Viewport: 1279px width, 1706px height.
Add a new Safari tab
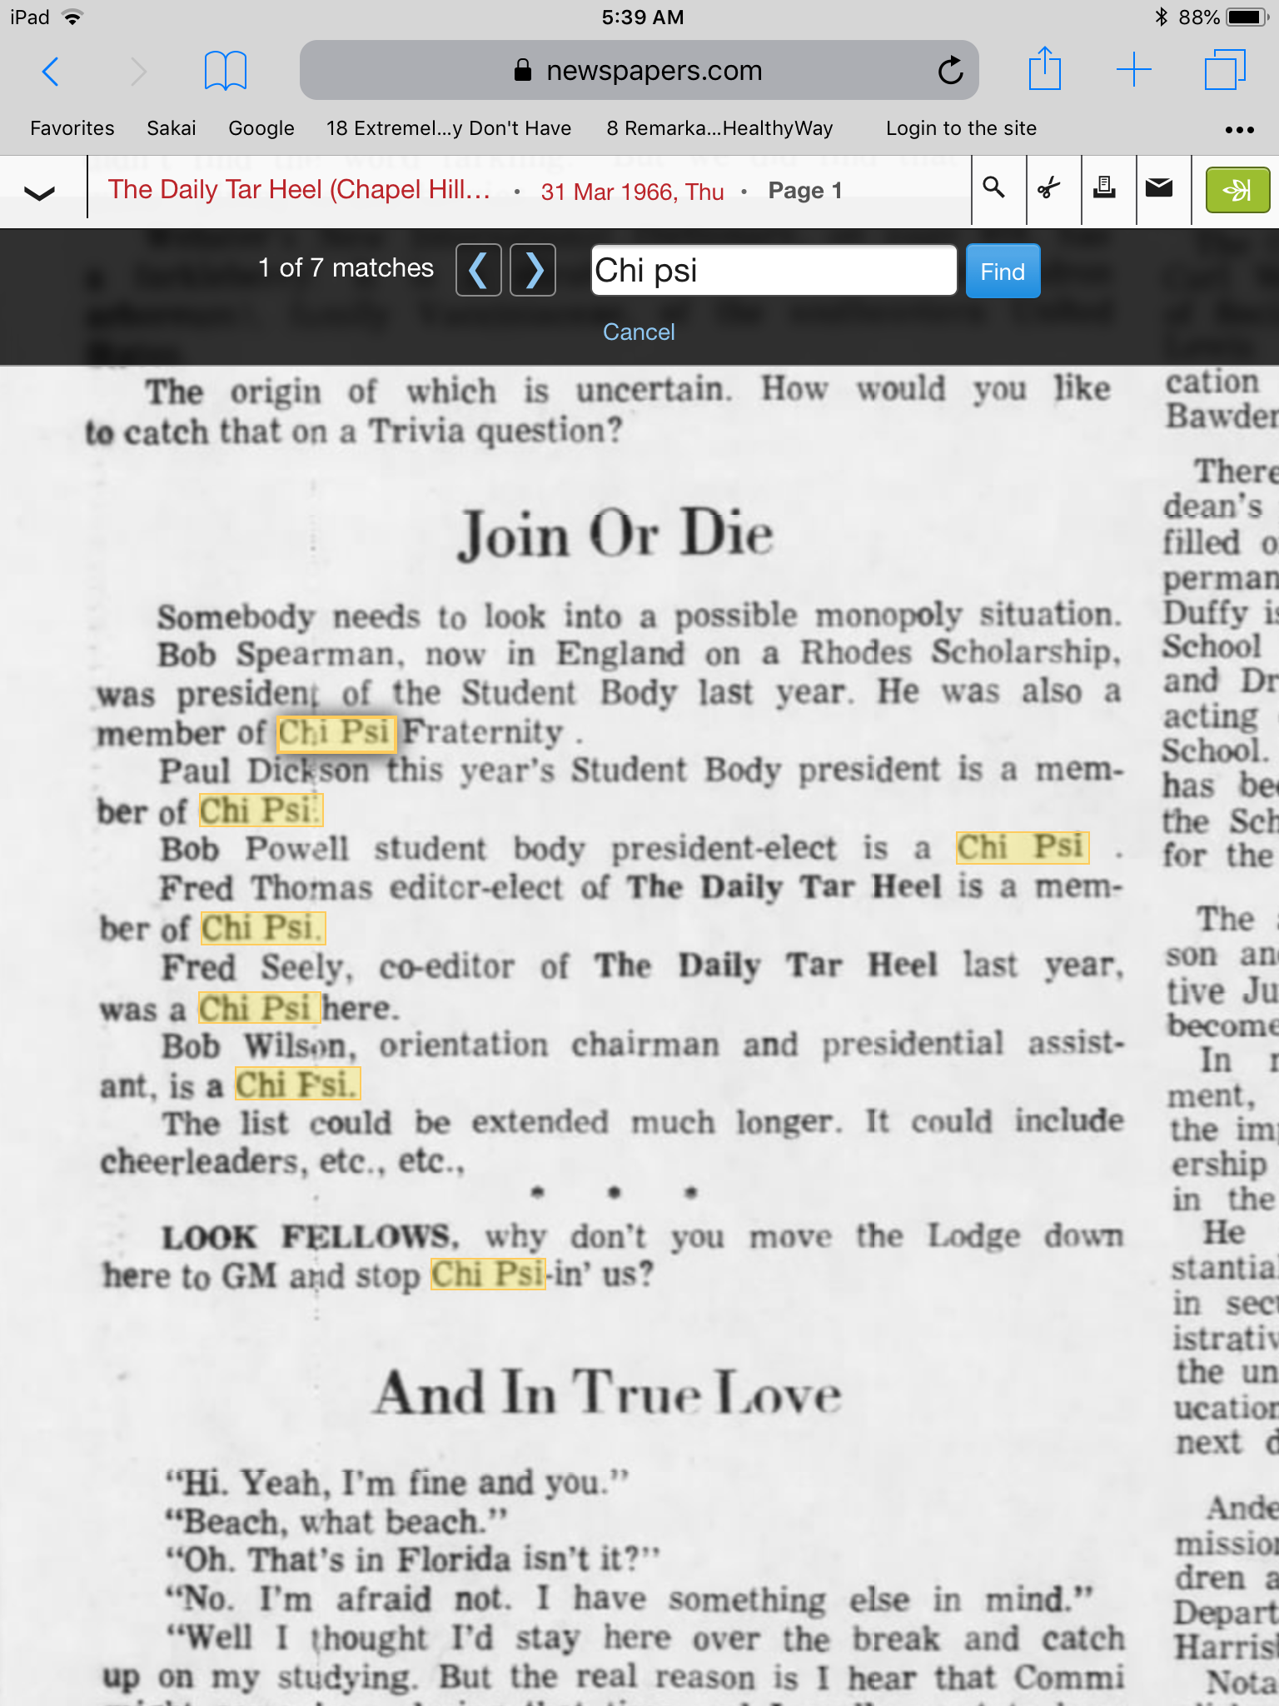tap(1133, 70)
